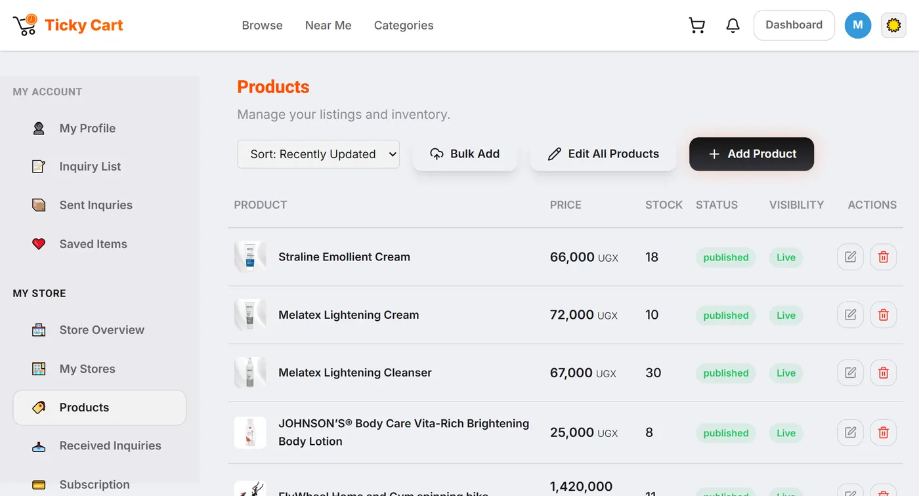The width and height of the screenshot is (919, 496).
Task: Open the shopping cart icon in header
Action: coord(696,26)
